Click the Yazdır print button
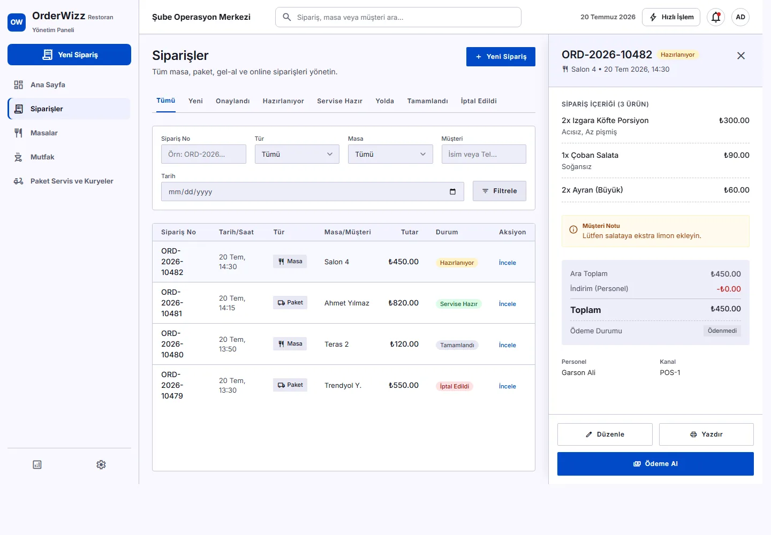771x535 pixels. pyautogui.click(x=706, y=434)
